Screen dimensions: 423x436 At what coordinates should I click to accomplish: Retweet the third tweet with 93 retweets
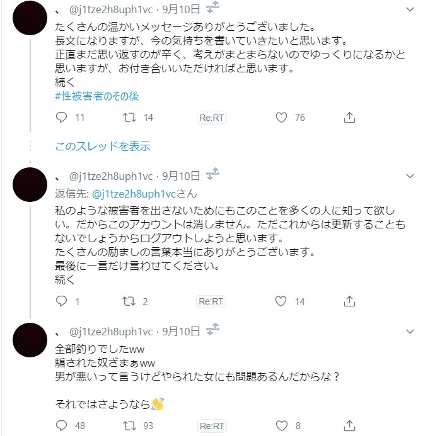[129, 426]
